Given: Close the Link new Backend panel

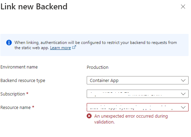Looking at the screenshot, I should pyautogui.click(x=183, y=7).
